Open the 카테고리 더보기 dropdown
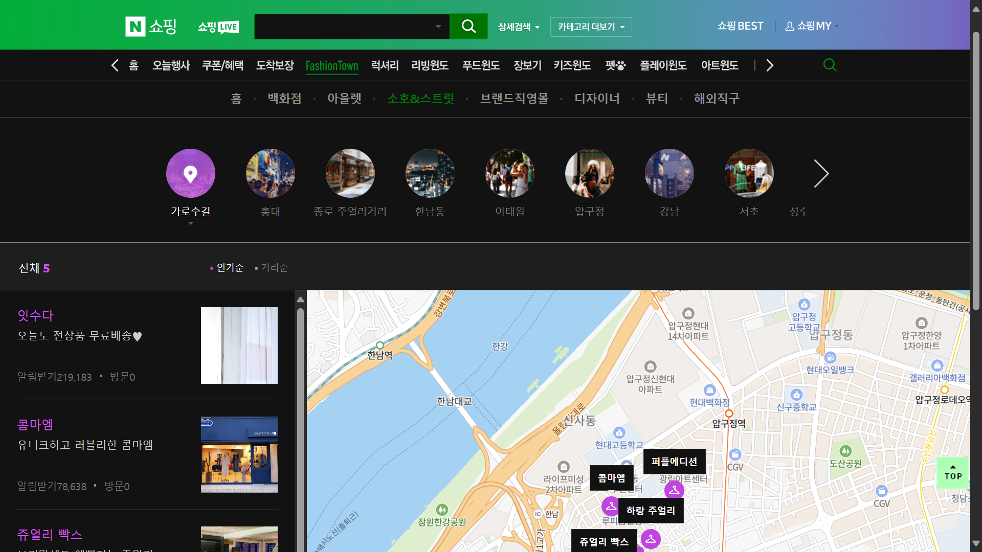The height and width of the screenshot is (552, 982). click(x=591, y=27)
